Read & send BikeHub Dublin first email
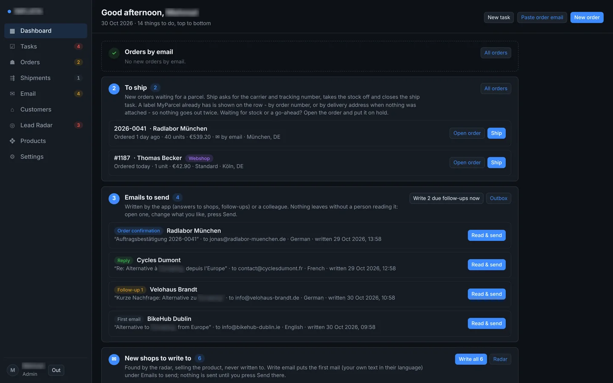This screenshot has height=383, width=613. pos(487,323)
